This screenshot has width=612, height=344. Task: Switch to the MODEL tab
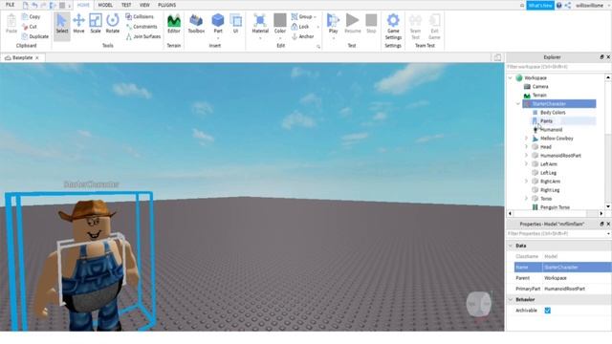tap(105, 5)
